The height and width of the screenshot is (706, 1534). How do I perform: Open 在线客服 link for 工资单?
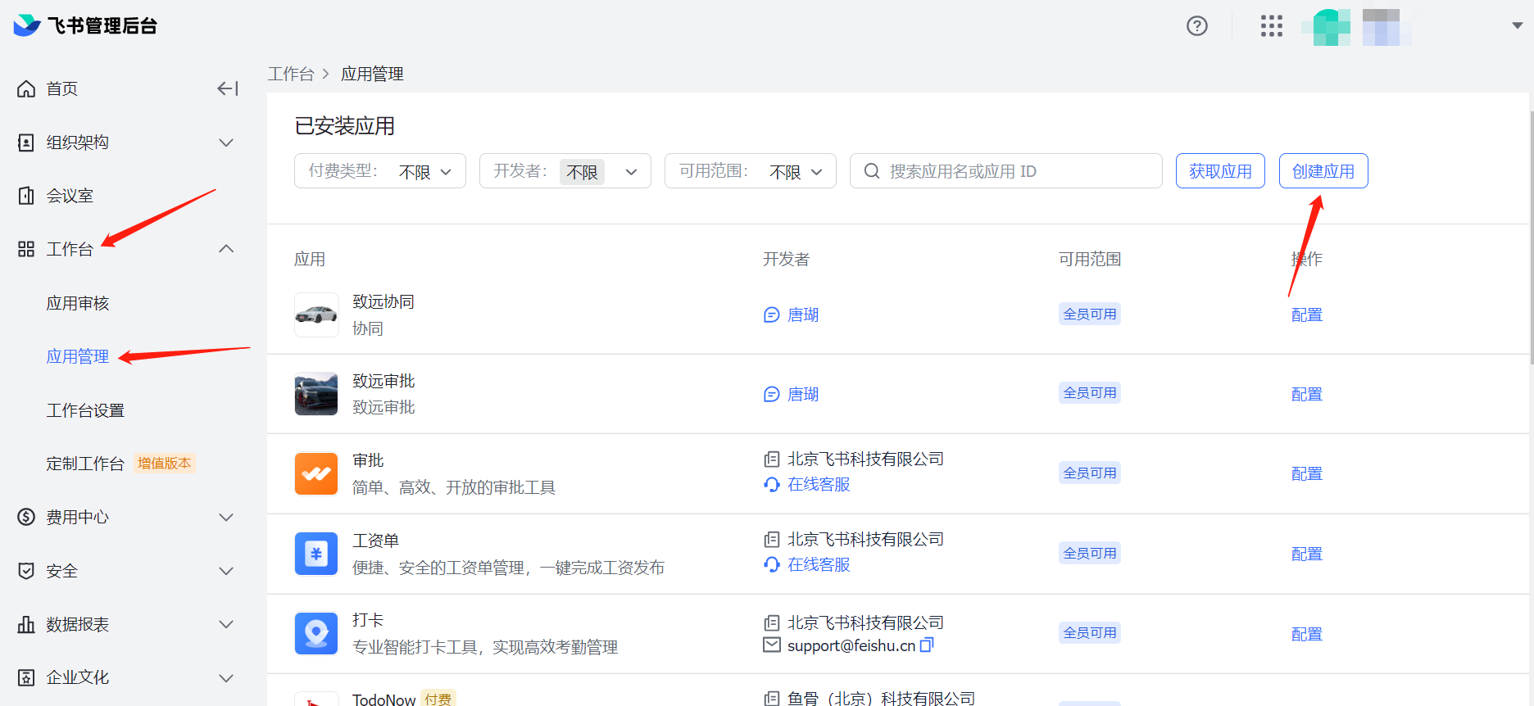pos(818,565)
